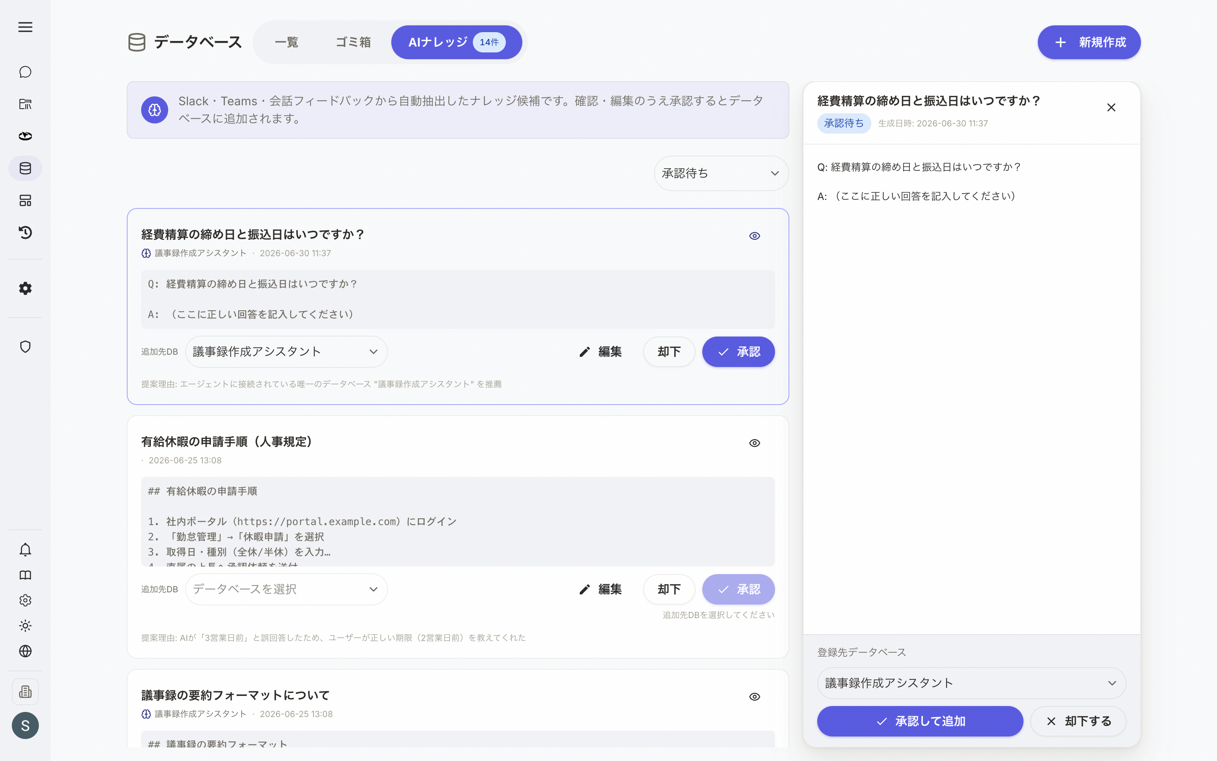Open the shield security icon in sidebar
Screen dimensions: 1217x761
pos(25,347)
